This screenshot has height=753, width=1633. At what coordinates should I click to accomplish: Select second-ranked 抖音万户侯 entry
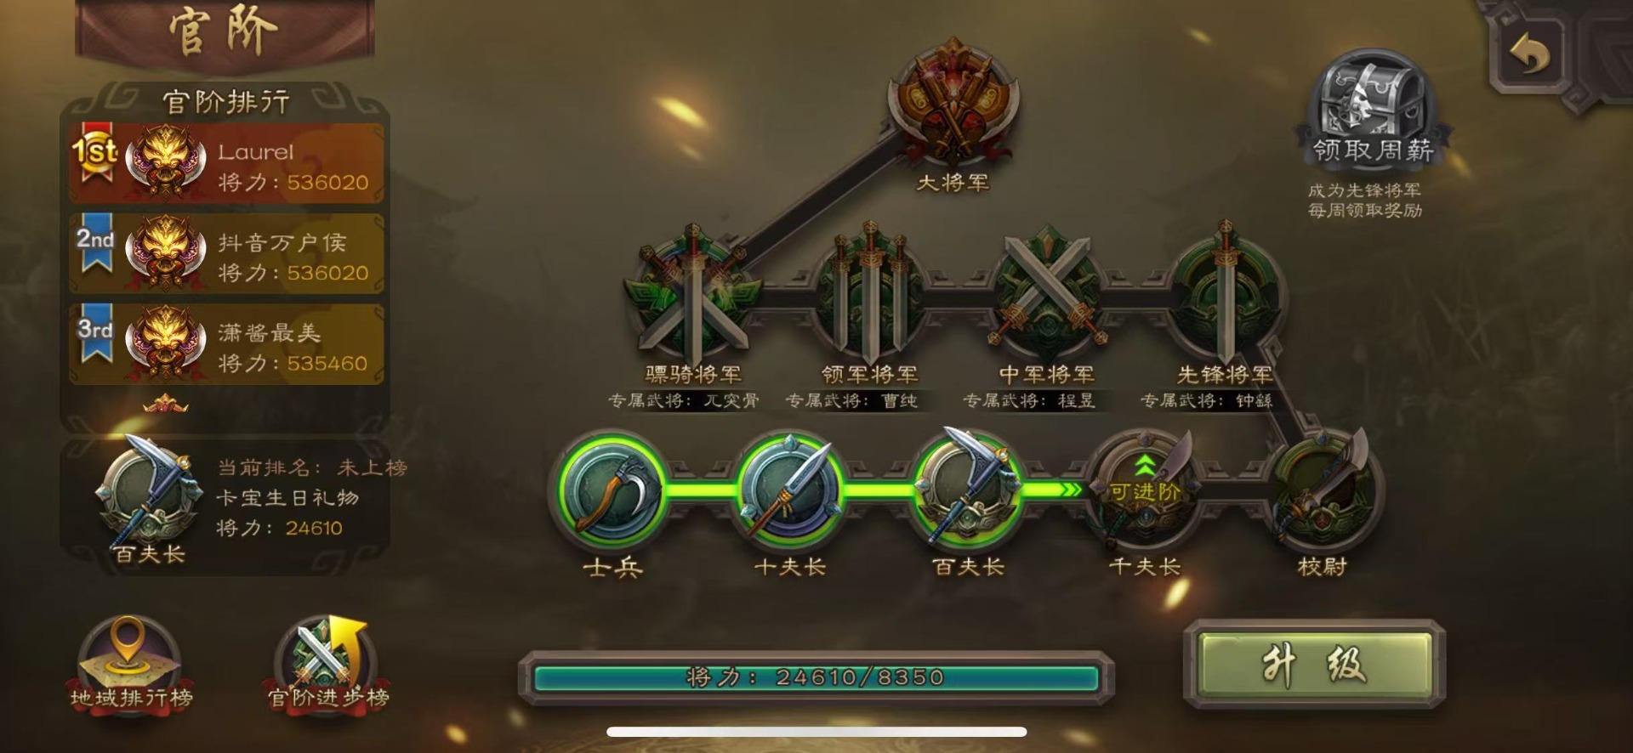(x=226, y=254)
